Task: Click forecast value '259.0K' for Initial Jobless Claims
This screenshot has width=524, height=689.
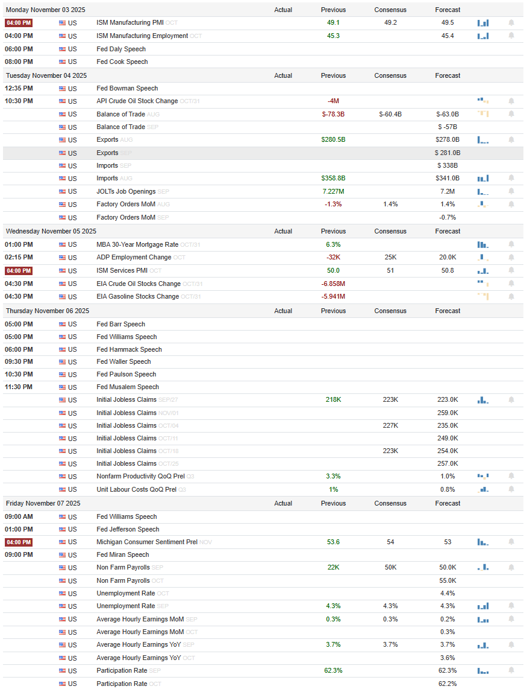Action: tap(448, 413)
